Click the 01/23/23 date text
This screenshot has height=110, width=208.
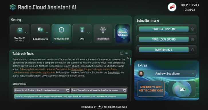[x=190, y=10]
